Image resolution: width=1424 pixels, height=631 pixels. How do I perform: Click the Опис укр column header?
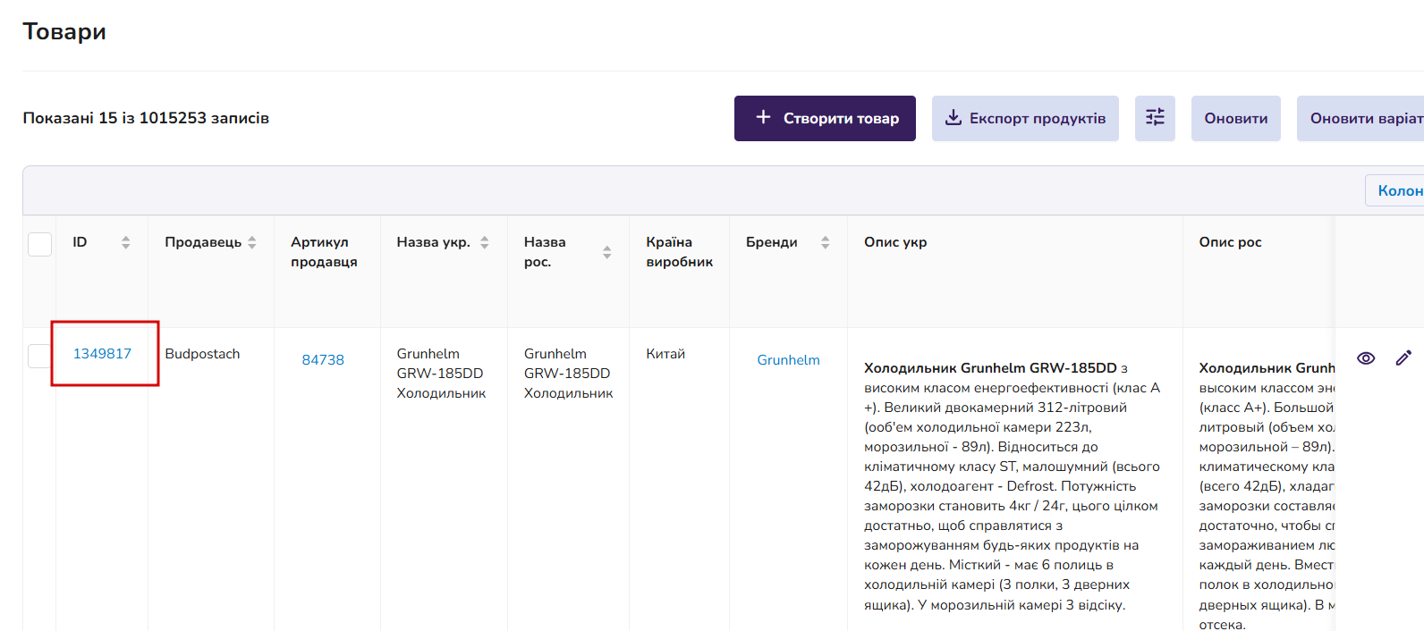[x=895, y=242]
